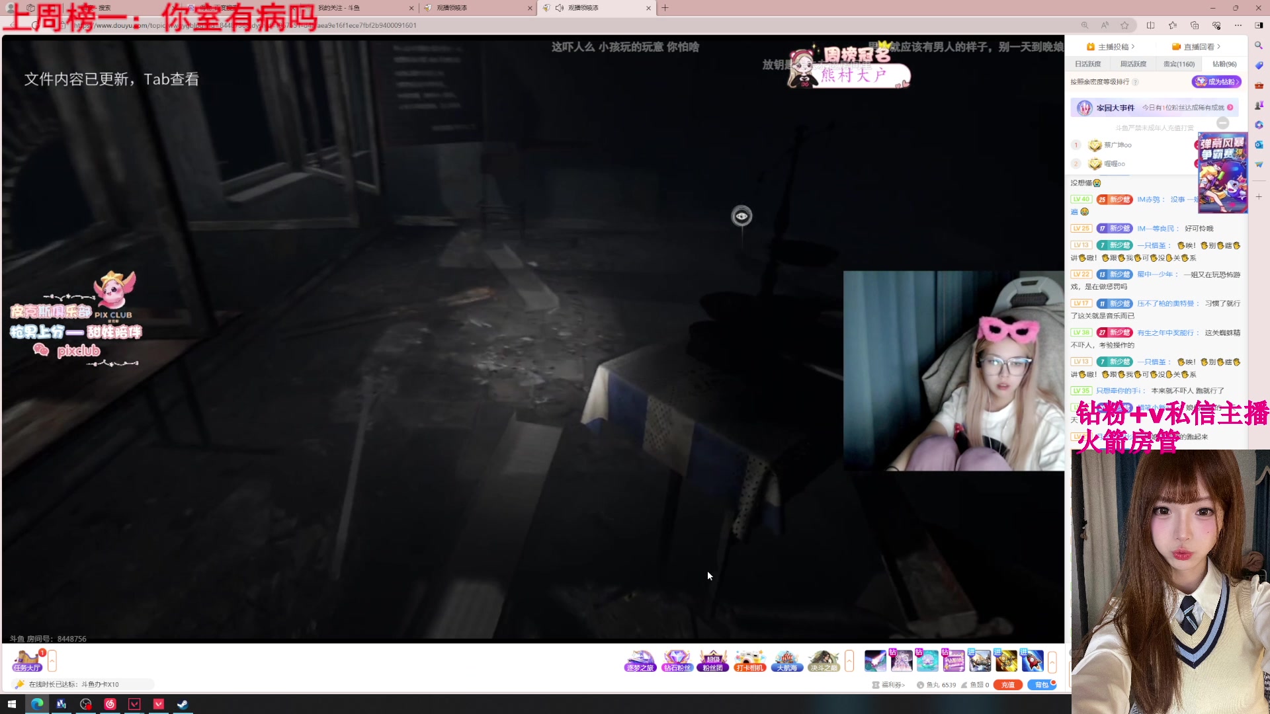The image size is (1270, 714).
Task: Open the paper plane Drop sidebar icon
Action: pyautogui.click(x=1259, y=164)
